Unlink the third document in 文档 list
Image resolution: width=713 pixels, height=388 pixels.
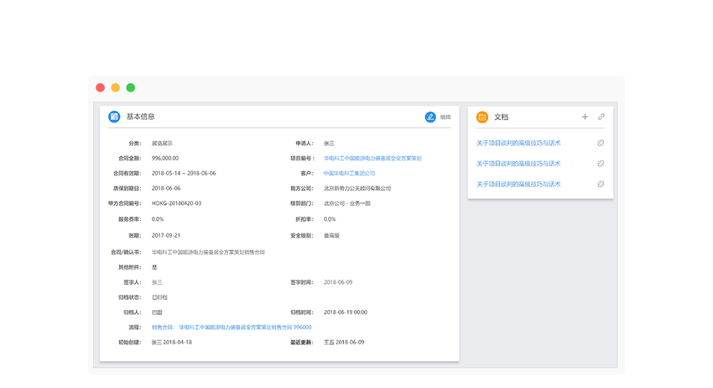click(x=601, y=184)
